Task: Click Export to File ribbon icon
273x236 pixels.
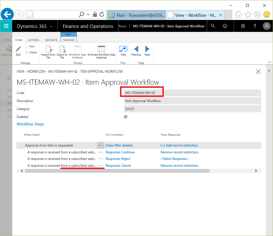Action: click(x=62, y=52)
